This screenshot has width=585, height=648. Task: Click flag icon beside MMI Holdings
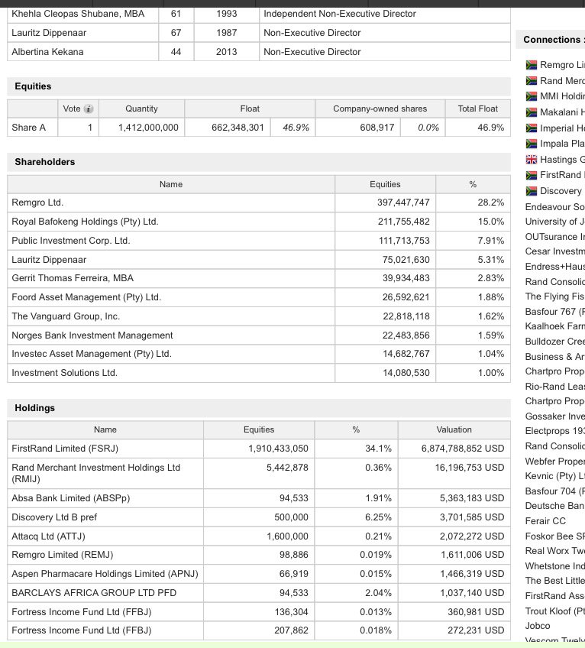point(531,96)
